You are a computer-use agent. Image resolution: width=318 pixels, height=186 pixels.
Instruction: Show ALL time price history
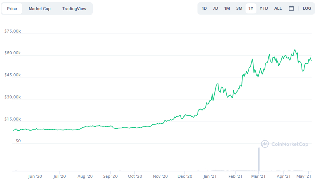278,8
